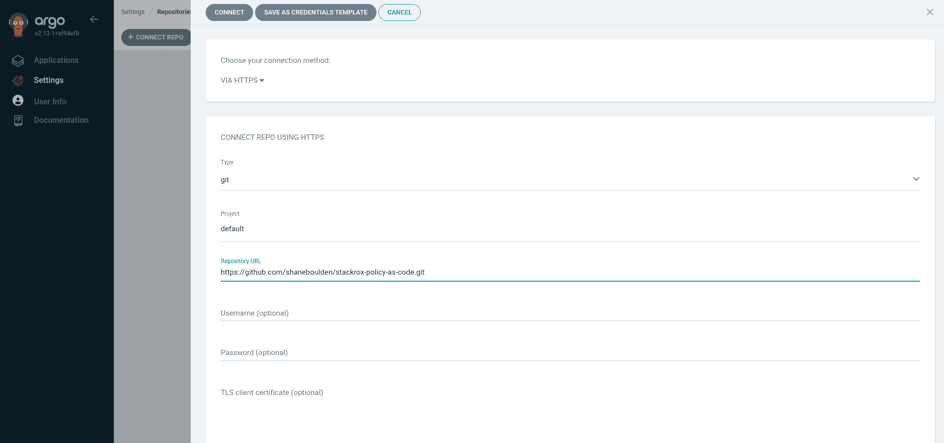Screen dimensions: 944x443
Task: Open Applications in the sidebar
Action: pos(56,60)
